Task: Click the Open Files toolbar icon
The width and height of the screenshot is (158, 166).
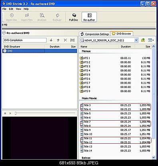Action: tap(27, 17)
